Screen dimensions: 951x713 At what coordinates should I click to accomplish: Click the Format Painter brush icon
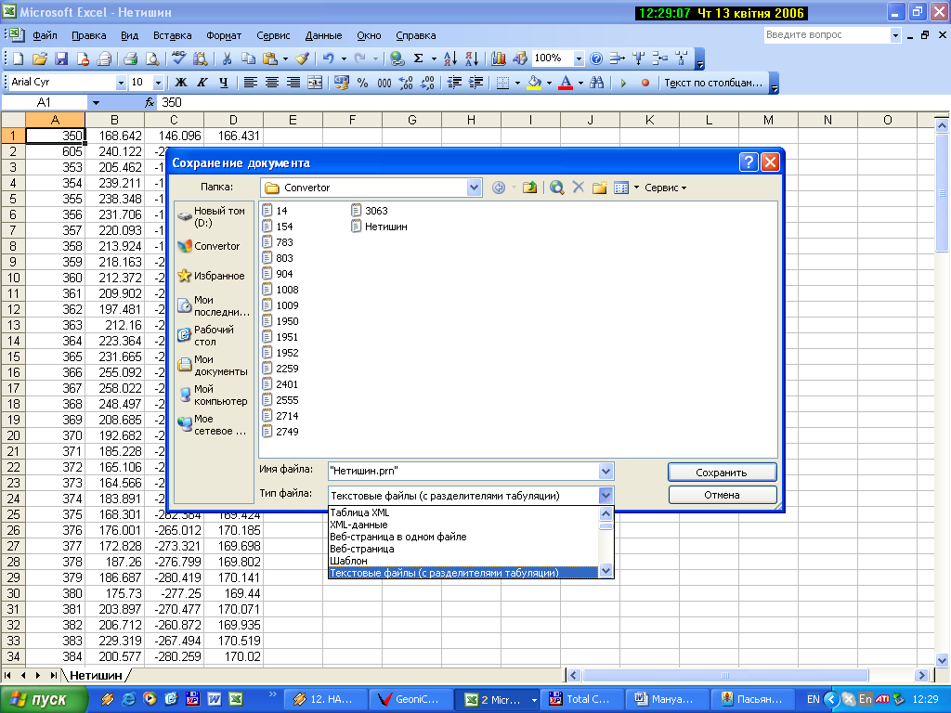(x=302, y=58)
